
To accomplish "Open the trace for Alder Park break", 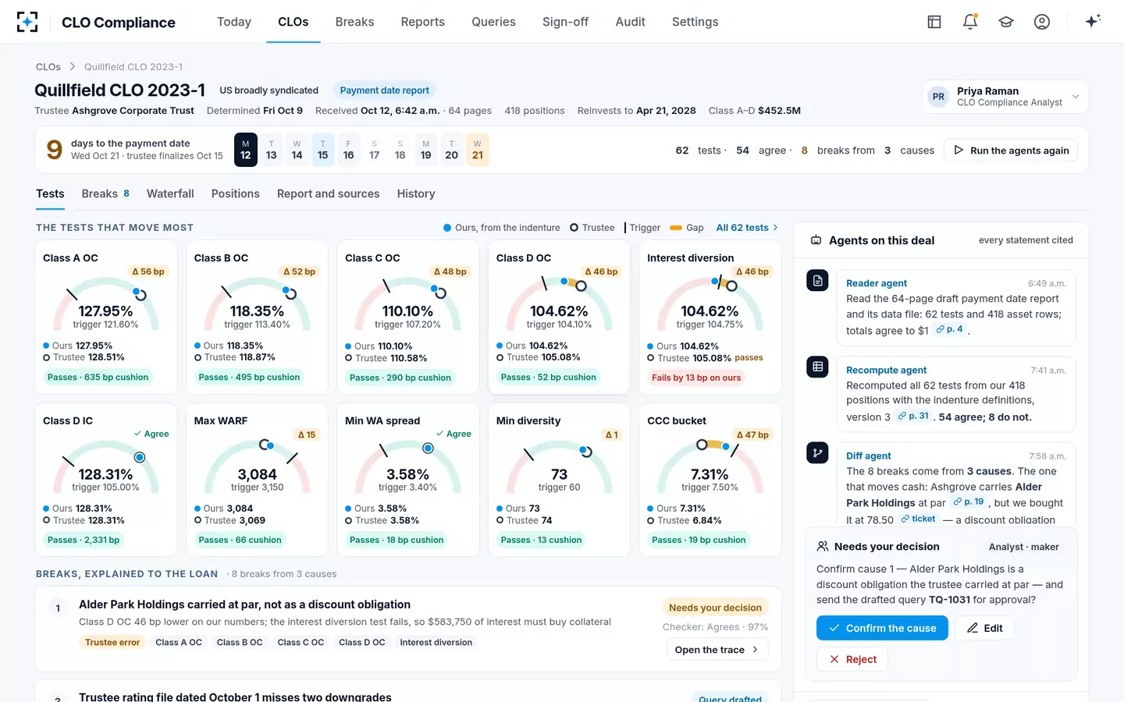I will point(717,650).
